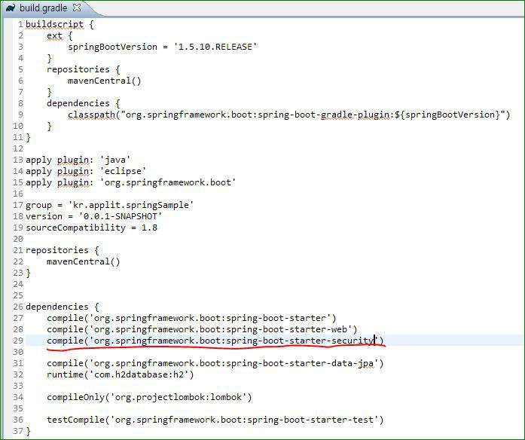Click the spring-boot-starter compile line 27
525x440 pixels.
[x=191, y=319]
